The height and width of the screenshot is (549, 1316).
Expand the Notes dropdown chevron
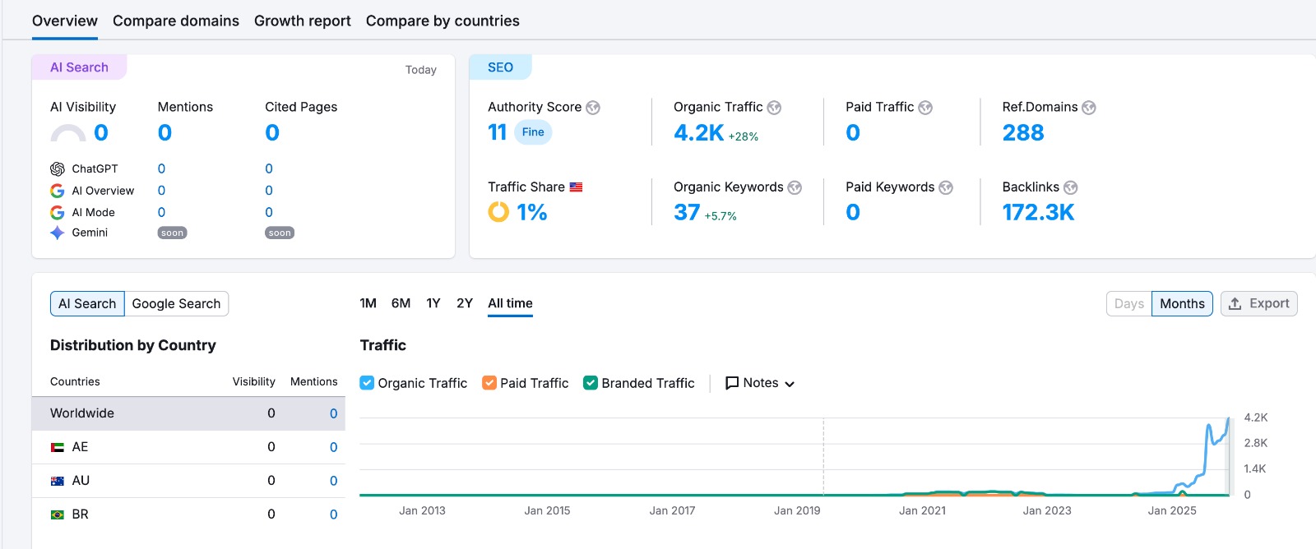point(790,384)
